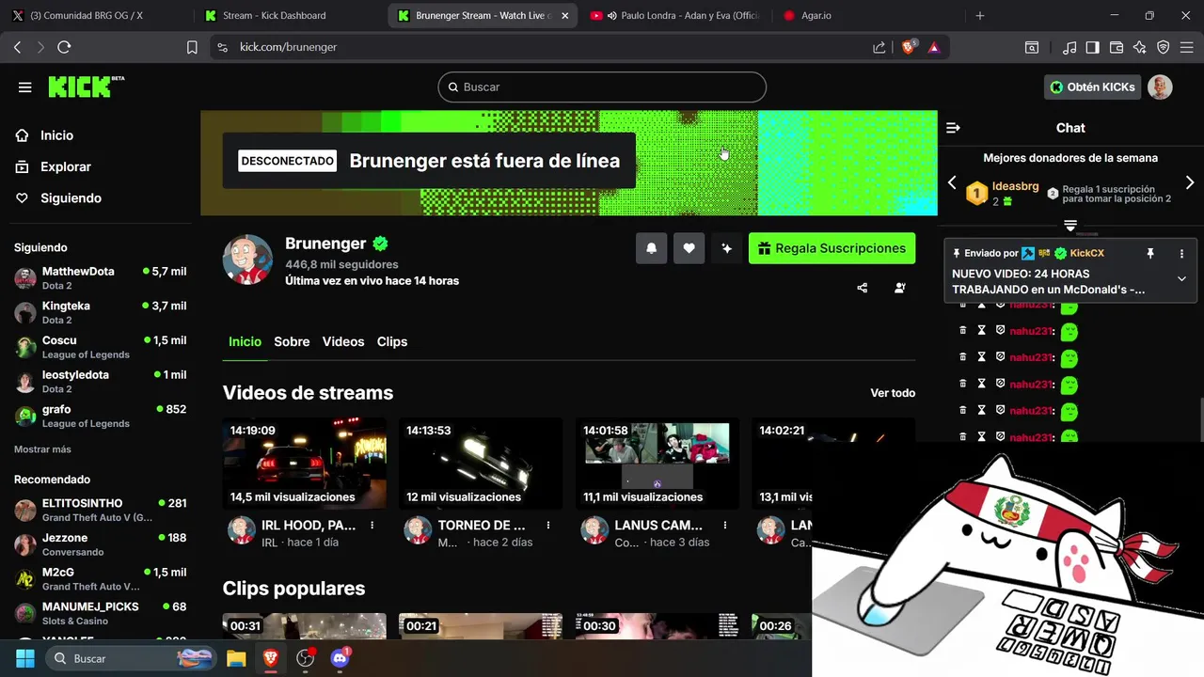The image size is (1204, 677).
Task: Open the tab search toolbar icon
Action: coord(1032,47)
